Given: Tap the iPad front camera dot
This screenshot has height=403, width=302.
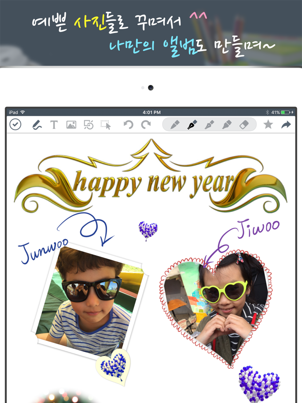Looking at the screenshot, I should click(x=151, y=88).
